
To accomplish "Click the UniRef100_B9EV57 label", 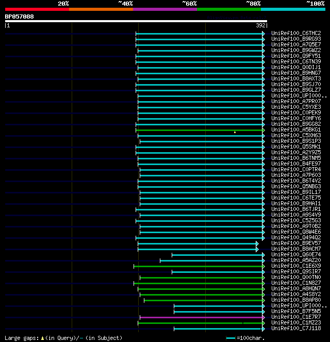I will tap(296, 243).
